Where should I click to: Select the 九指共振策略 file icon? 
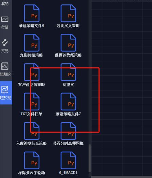32,43
